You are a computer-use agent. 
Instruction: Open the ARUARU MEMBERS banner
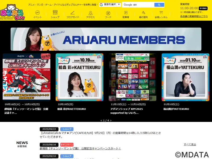[x=106, y=39]
